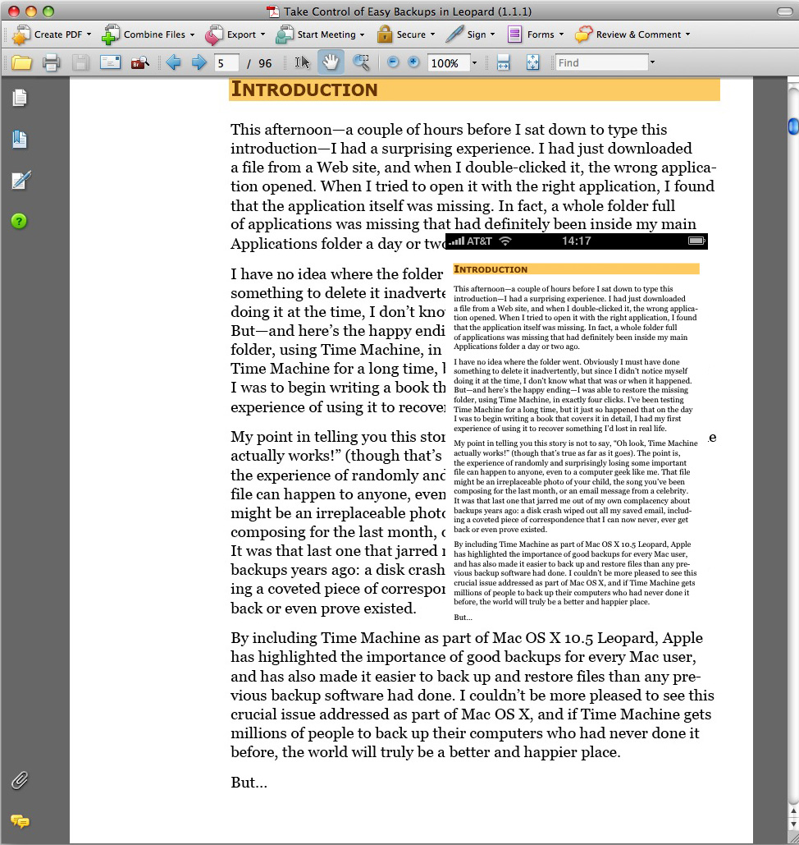Click the large "Introduction" heading

(304, 90)
